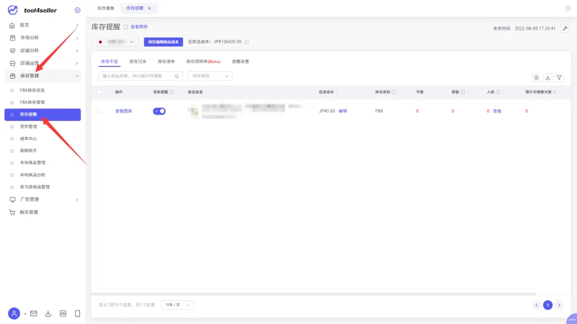The image size is (577, 324).
Task: Sort by 可售 column arrows
Action: 427,92
